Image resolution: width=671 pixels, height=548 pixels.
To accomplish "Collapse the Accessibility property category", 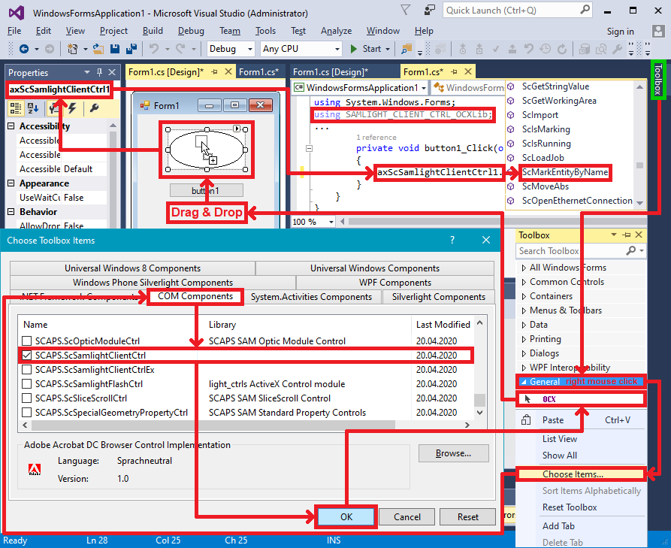I will click(11, 126).
